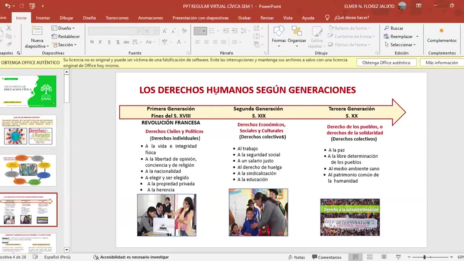Open character spacing AV dropdown

(x=137, y=42)
